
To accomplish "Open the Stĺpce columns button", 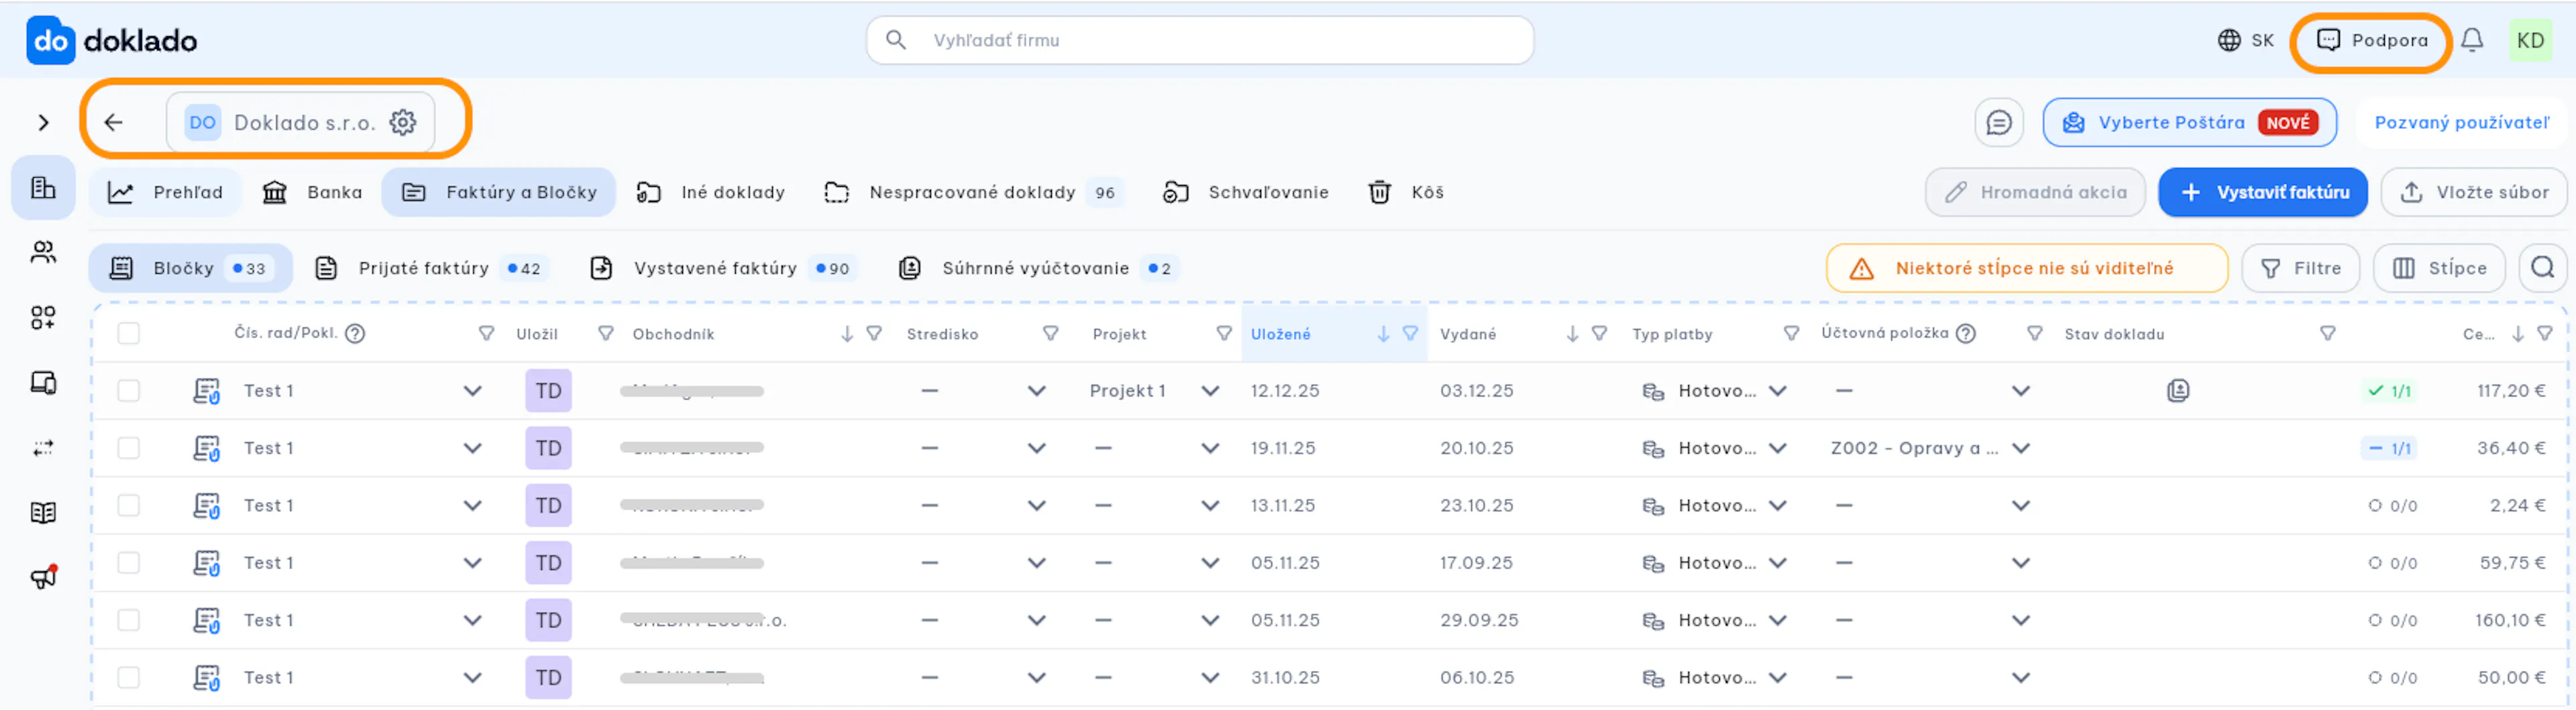I will pyautogui.click(x=2439, y=268).
